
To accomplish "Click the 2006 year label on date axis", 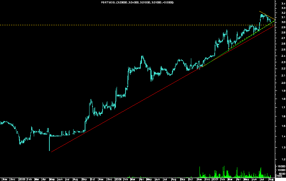I will [118, 180].
